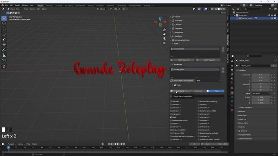The width and height of the screenshot is (278, 156).
Task: Switch to the Shading workspace tab
Action: pyautogui.click(x=91, y=6)
